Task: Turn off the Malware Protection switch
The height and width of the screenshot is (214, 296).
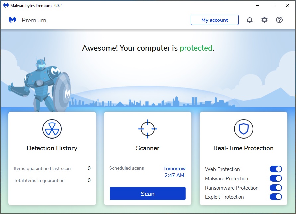Action: tap(276, 178)
